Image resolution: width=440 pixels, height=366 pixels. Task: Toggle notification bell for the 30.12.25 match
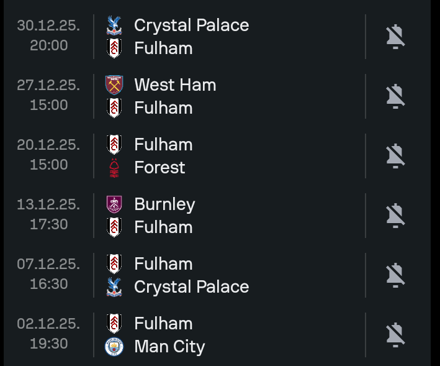coord(395,37)
